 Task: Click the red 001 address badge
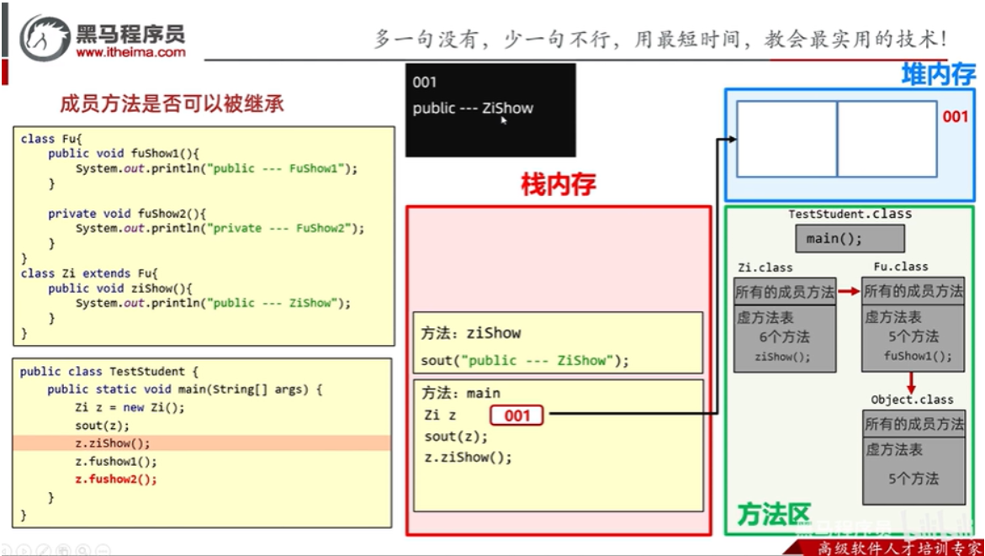click(x=517, y=414)
